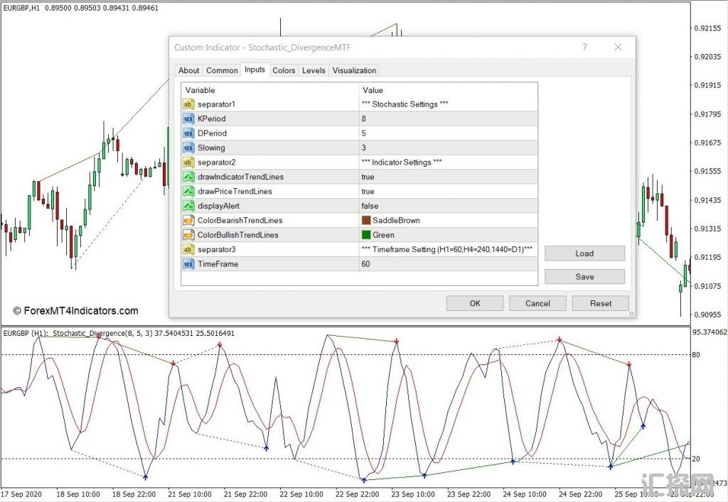Click the drawIndicatorTrendLines boolean icon

[x=188, y=177]
